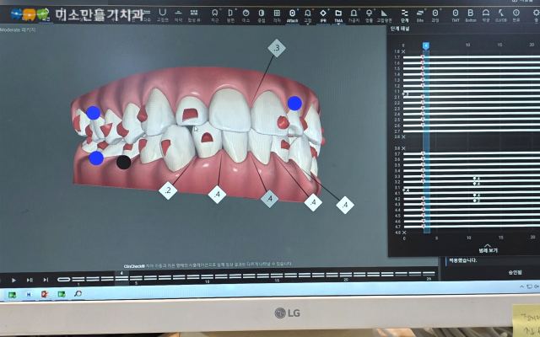540x337 pixels.
Task: Select the single tooth front view icon
Action: 215,13
